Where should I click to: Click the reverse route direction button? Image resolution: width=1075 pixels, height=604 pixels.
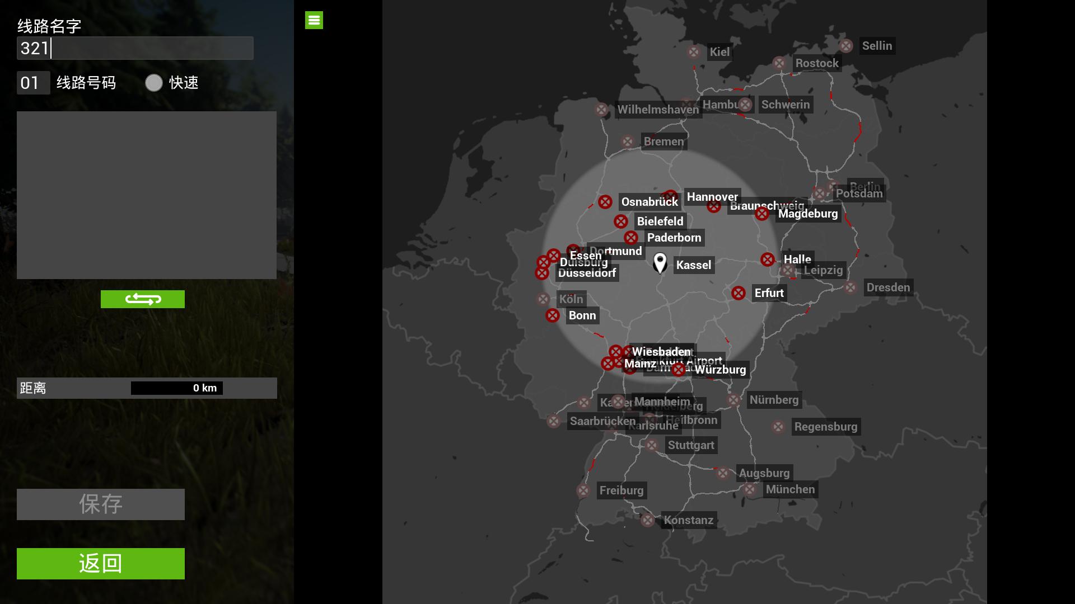tap(143, 299)
